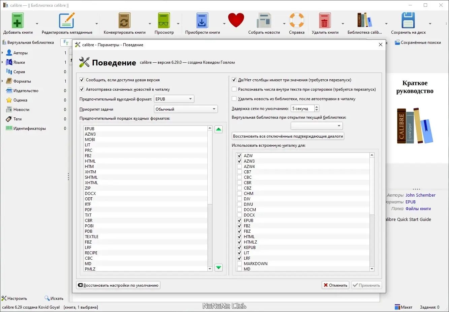Viewport: 449px width, 312px height.
Task: Click the green Add books icon
Action: (18, 21)
